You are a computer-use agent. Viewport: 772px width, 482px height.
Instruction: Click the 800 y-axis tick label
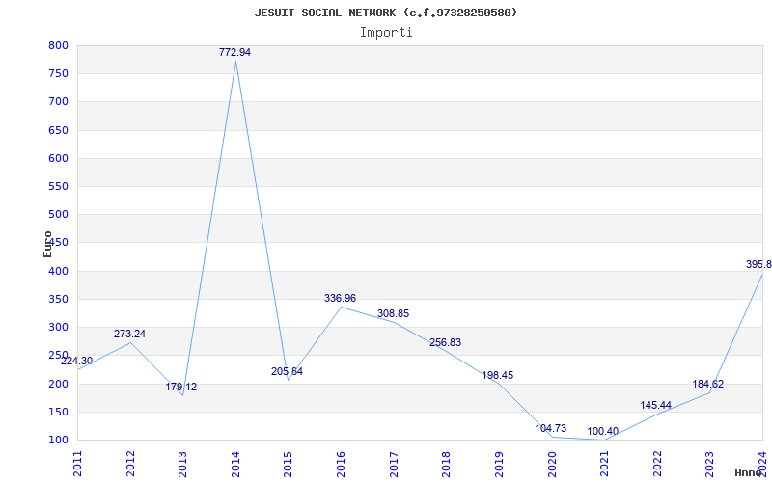click(58, 45)
